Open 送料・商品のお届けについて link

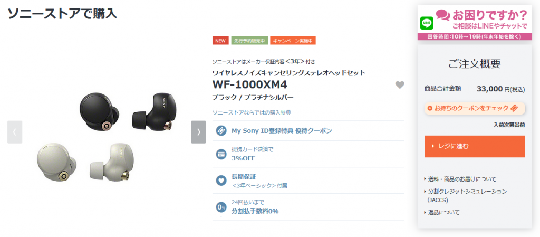click(460, 179)
